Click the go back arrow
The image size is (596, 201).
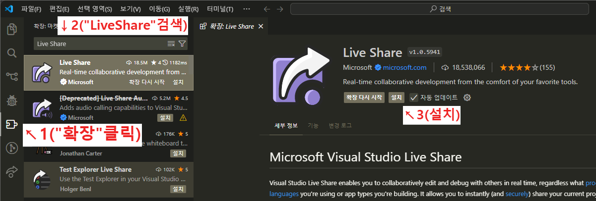point(267,9)
